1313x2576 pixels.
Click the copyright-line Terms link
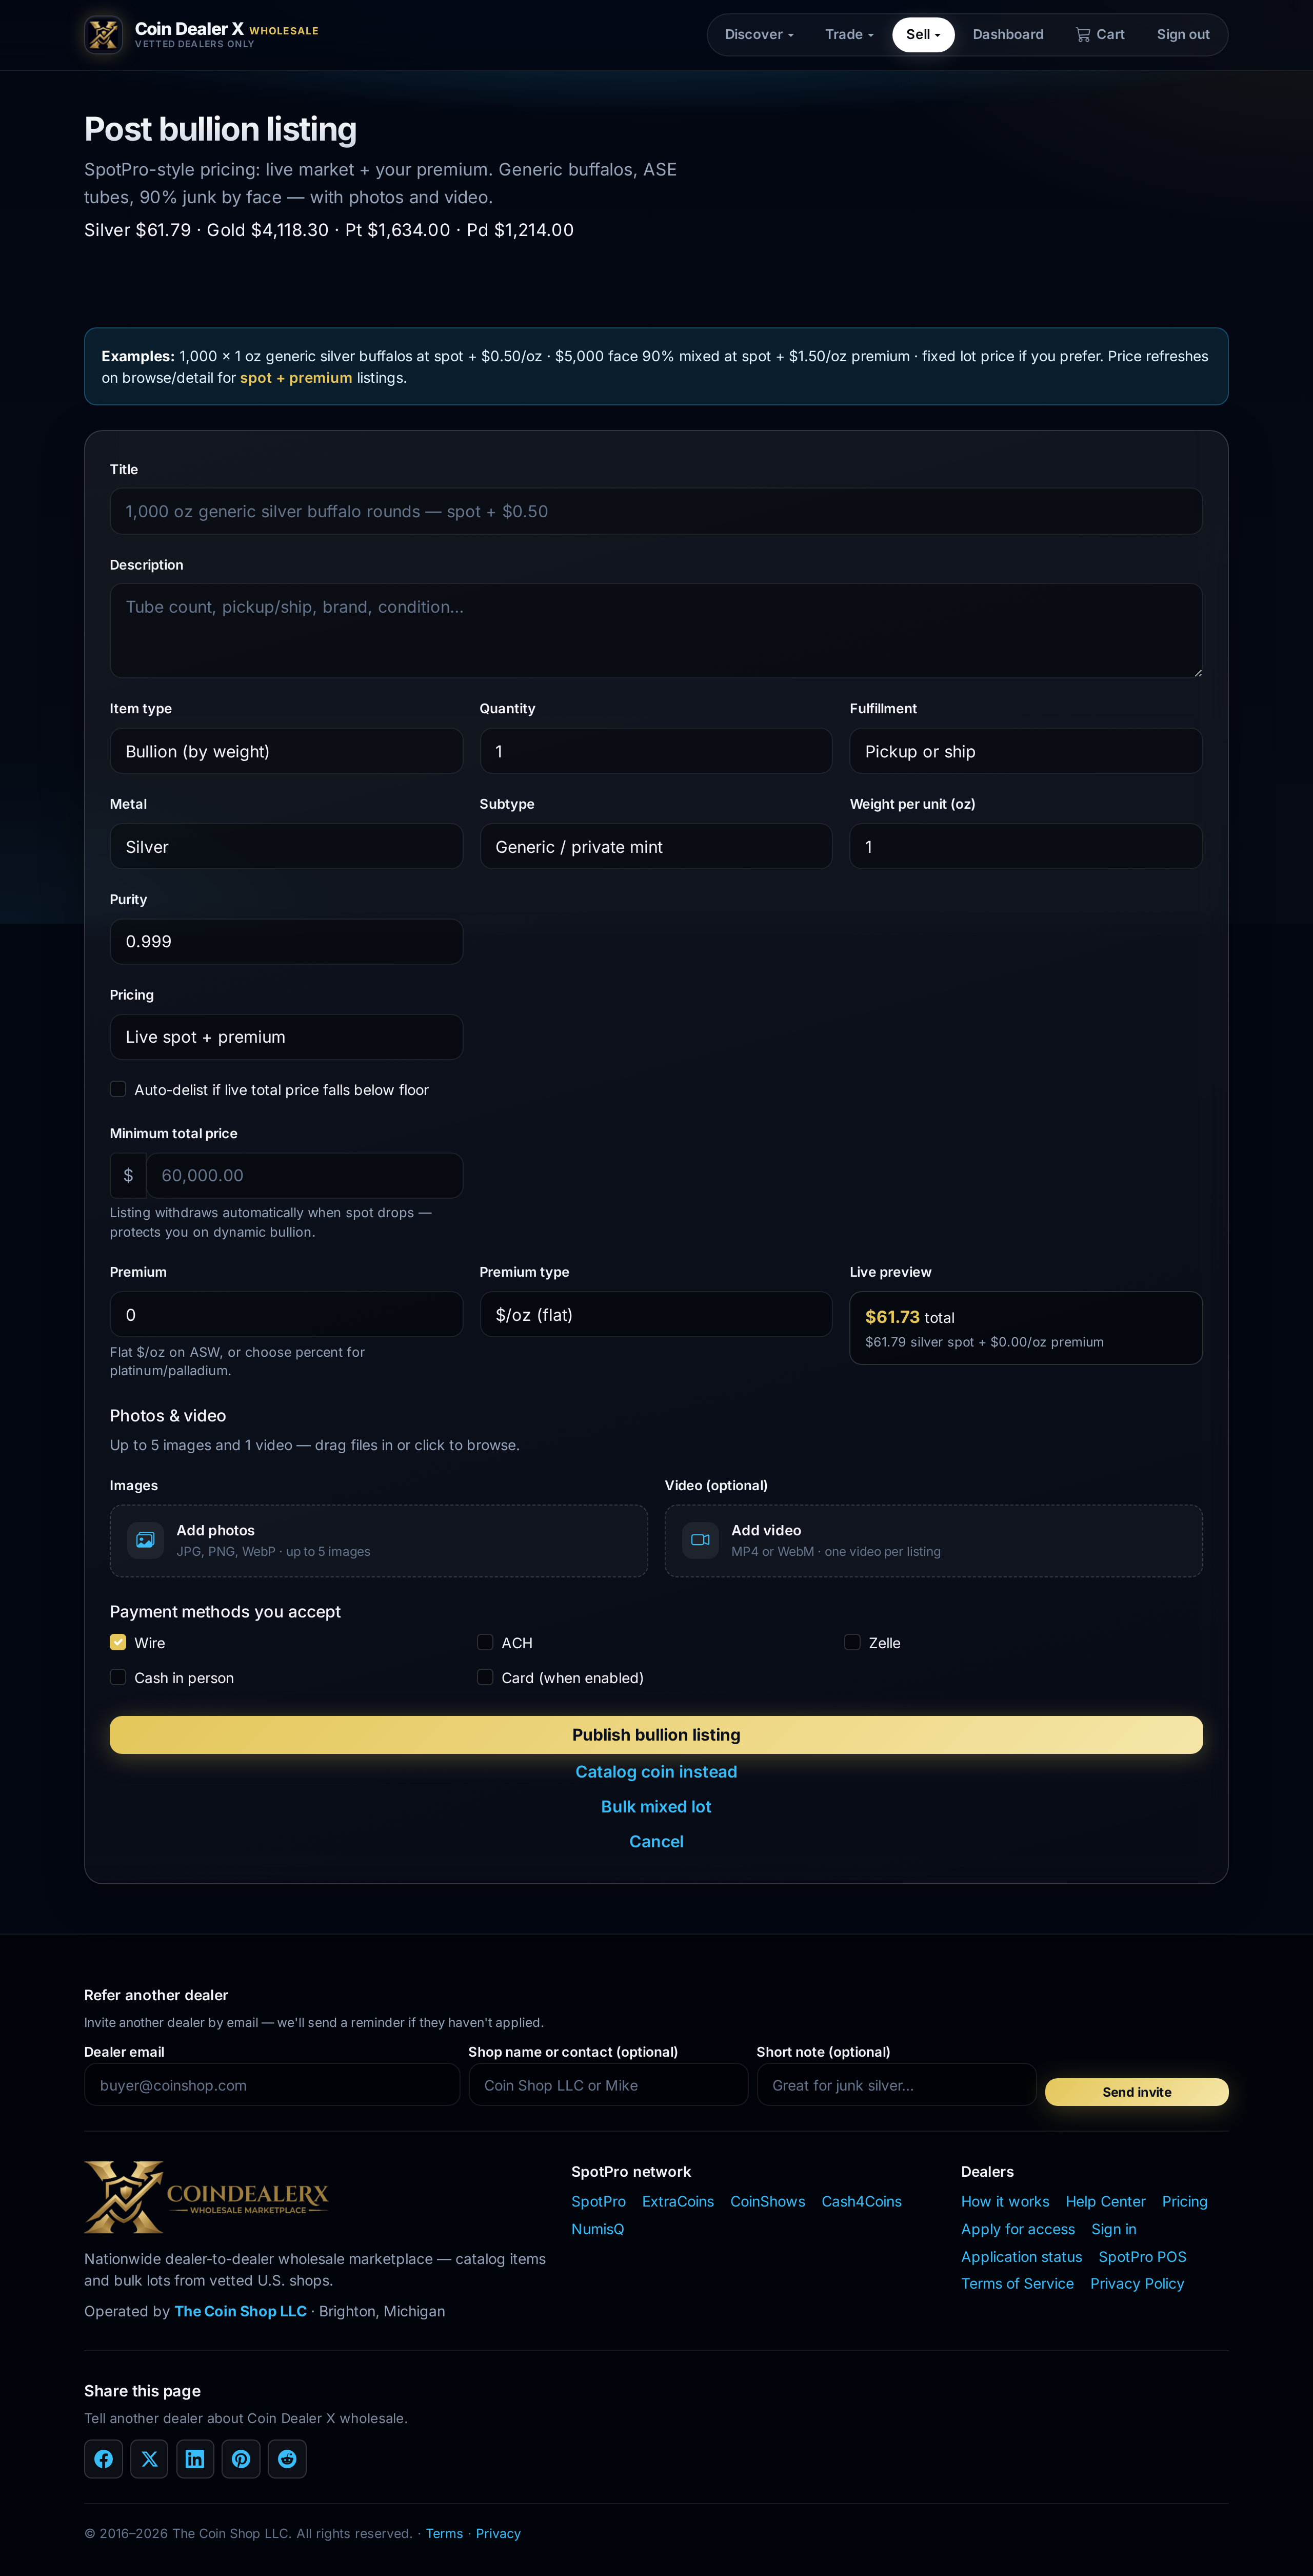(x=444, y=2533)
